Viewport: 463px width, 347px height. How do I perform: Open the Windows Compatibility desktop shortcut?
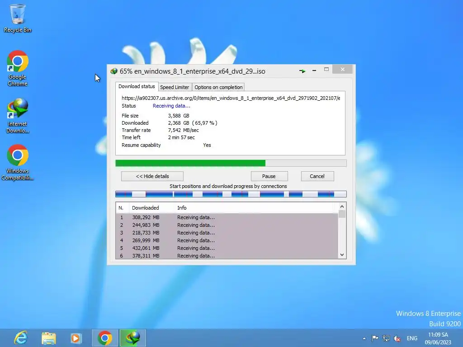[18, 162]
